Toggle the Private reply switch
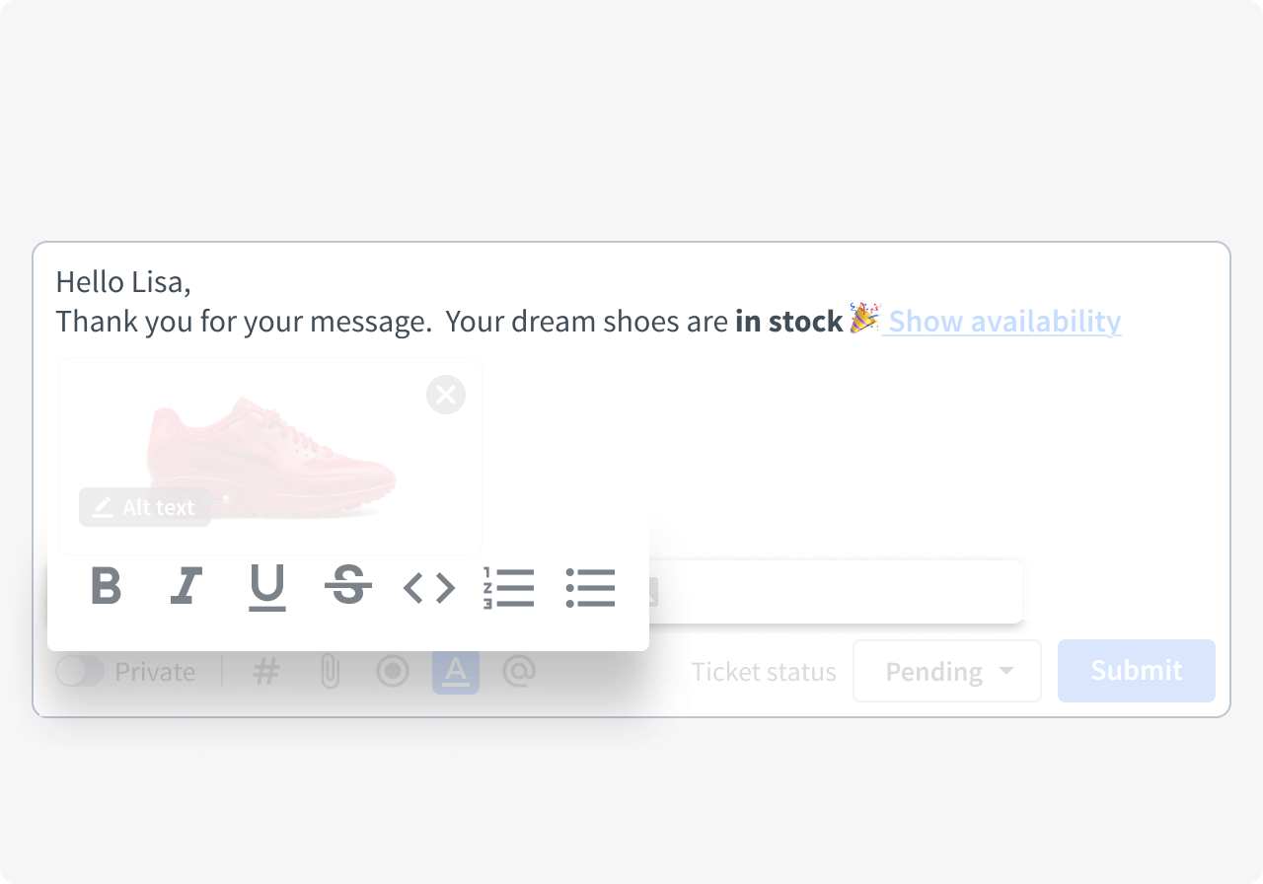 (82, 671)
